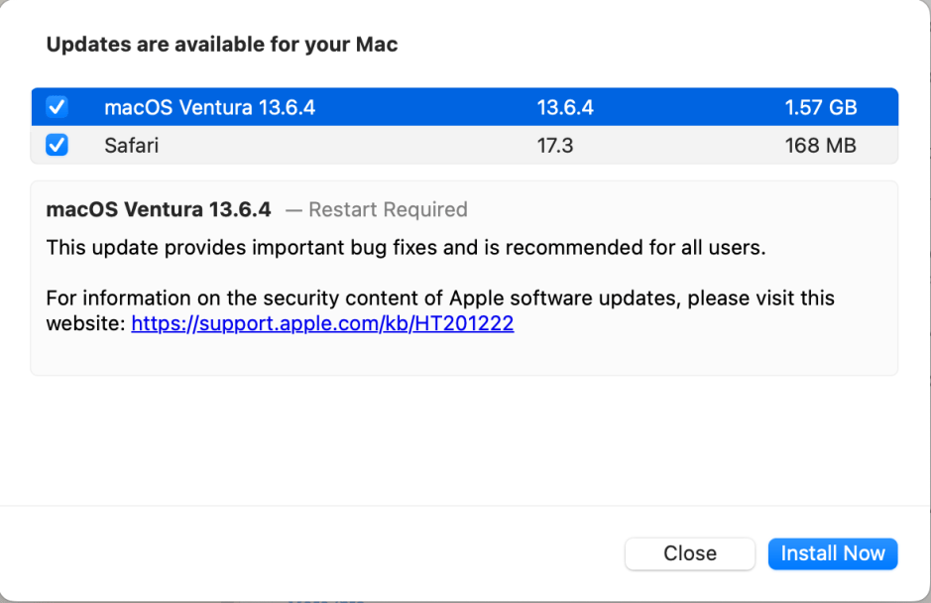Open the support.apple.com HT201222 link
This screenshot has height=603, width=931.
(322, 323)
